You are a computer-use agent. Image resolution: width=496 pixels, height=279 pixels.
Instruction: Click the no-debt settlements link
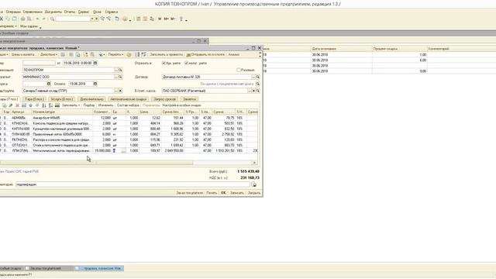point(227,84)
